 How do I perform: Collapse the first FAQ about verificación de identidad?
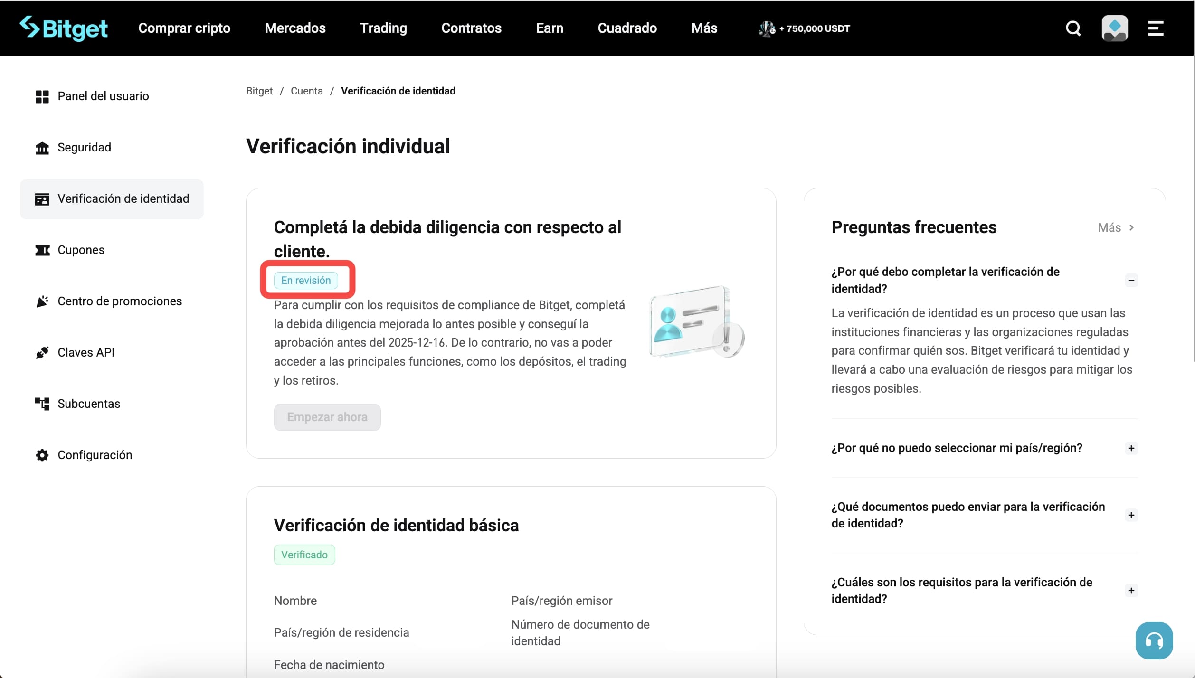[1131, 280]
